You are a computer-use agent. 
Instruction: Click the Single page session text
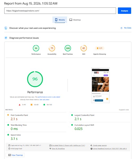point(100,145)
